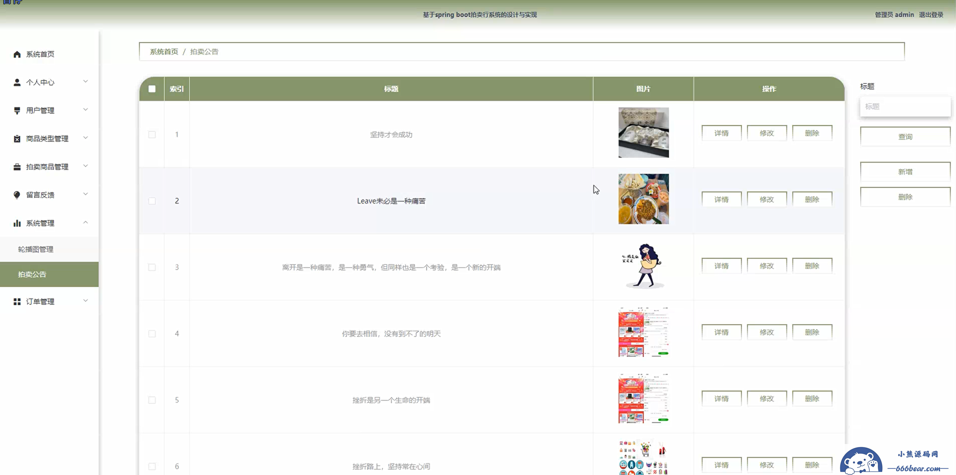
Task: Click title text 你要去相信，没有到不了的明天
Action: [x=391, y=334]
